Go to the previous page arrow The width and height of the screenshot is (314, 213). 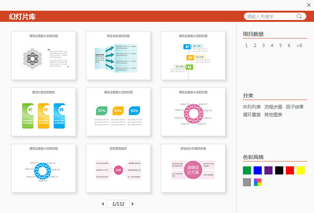pyautogui.click(x=102, y=204)
